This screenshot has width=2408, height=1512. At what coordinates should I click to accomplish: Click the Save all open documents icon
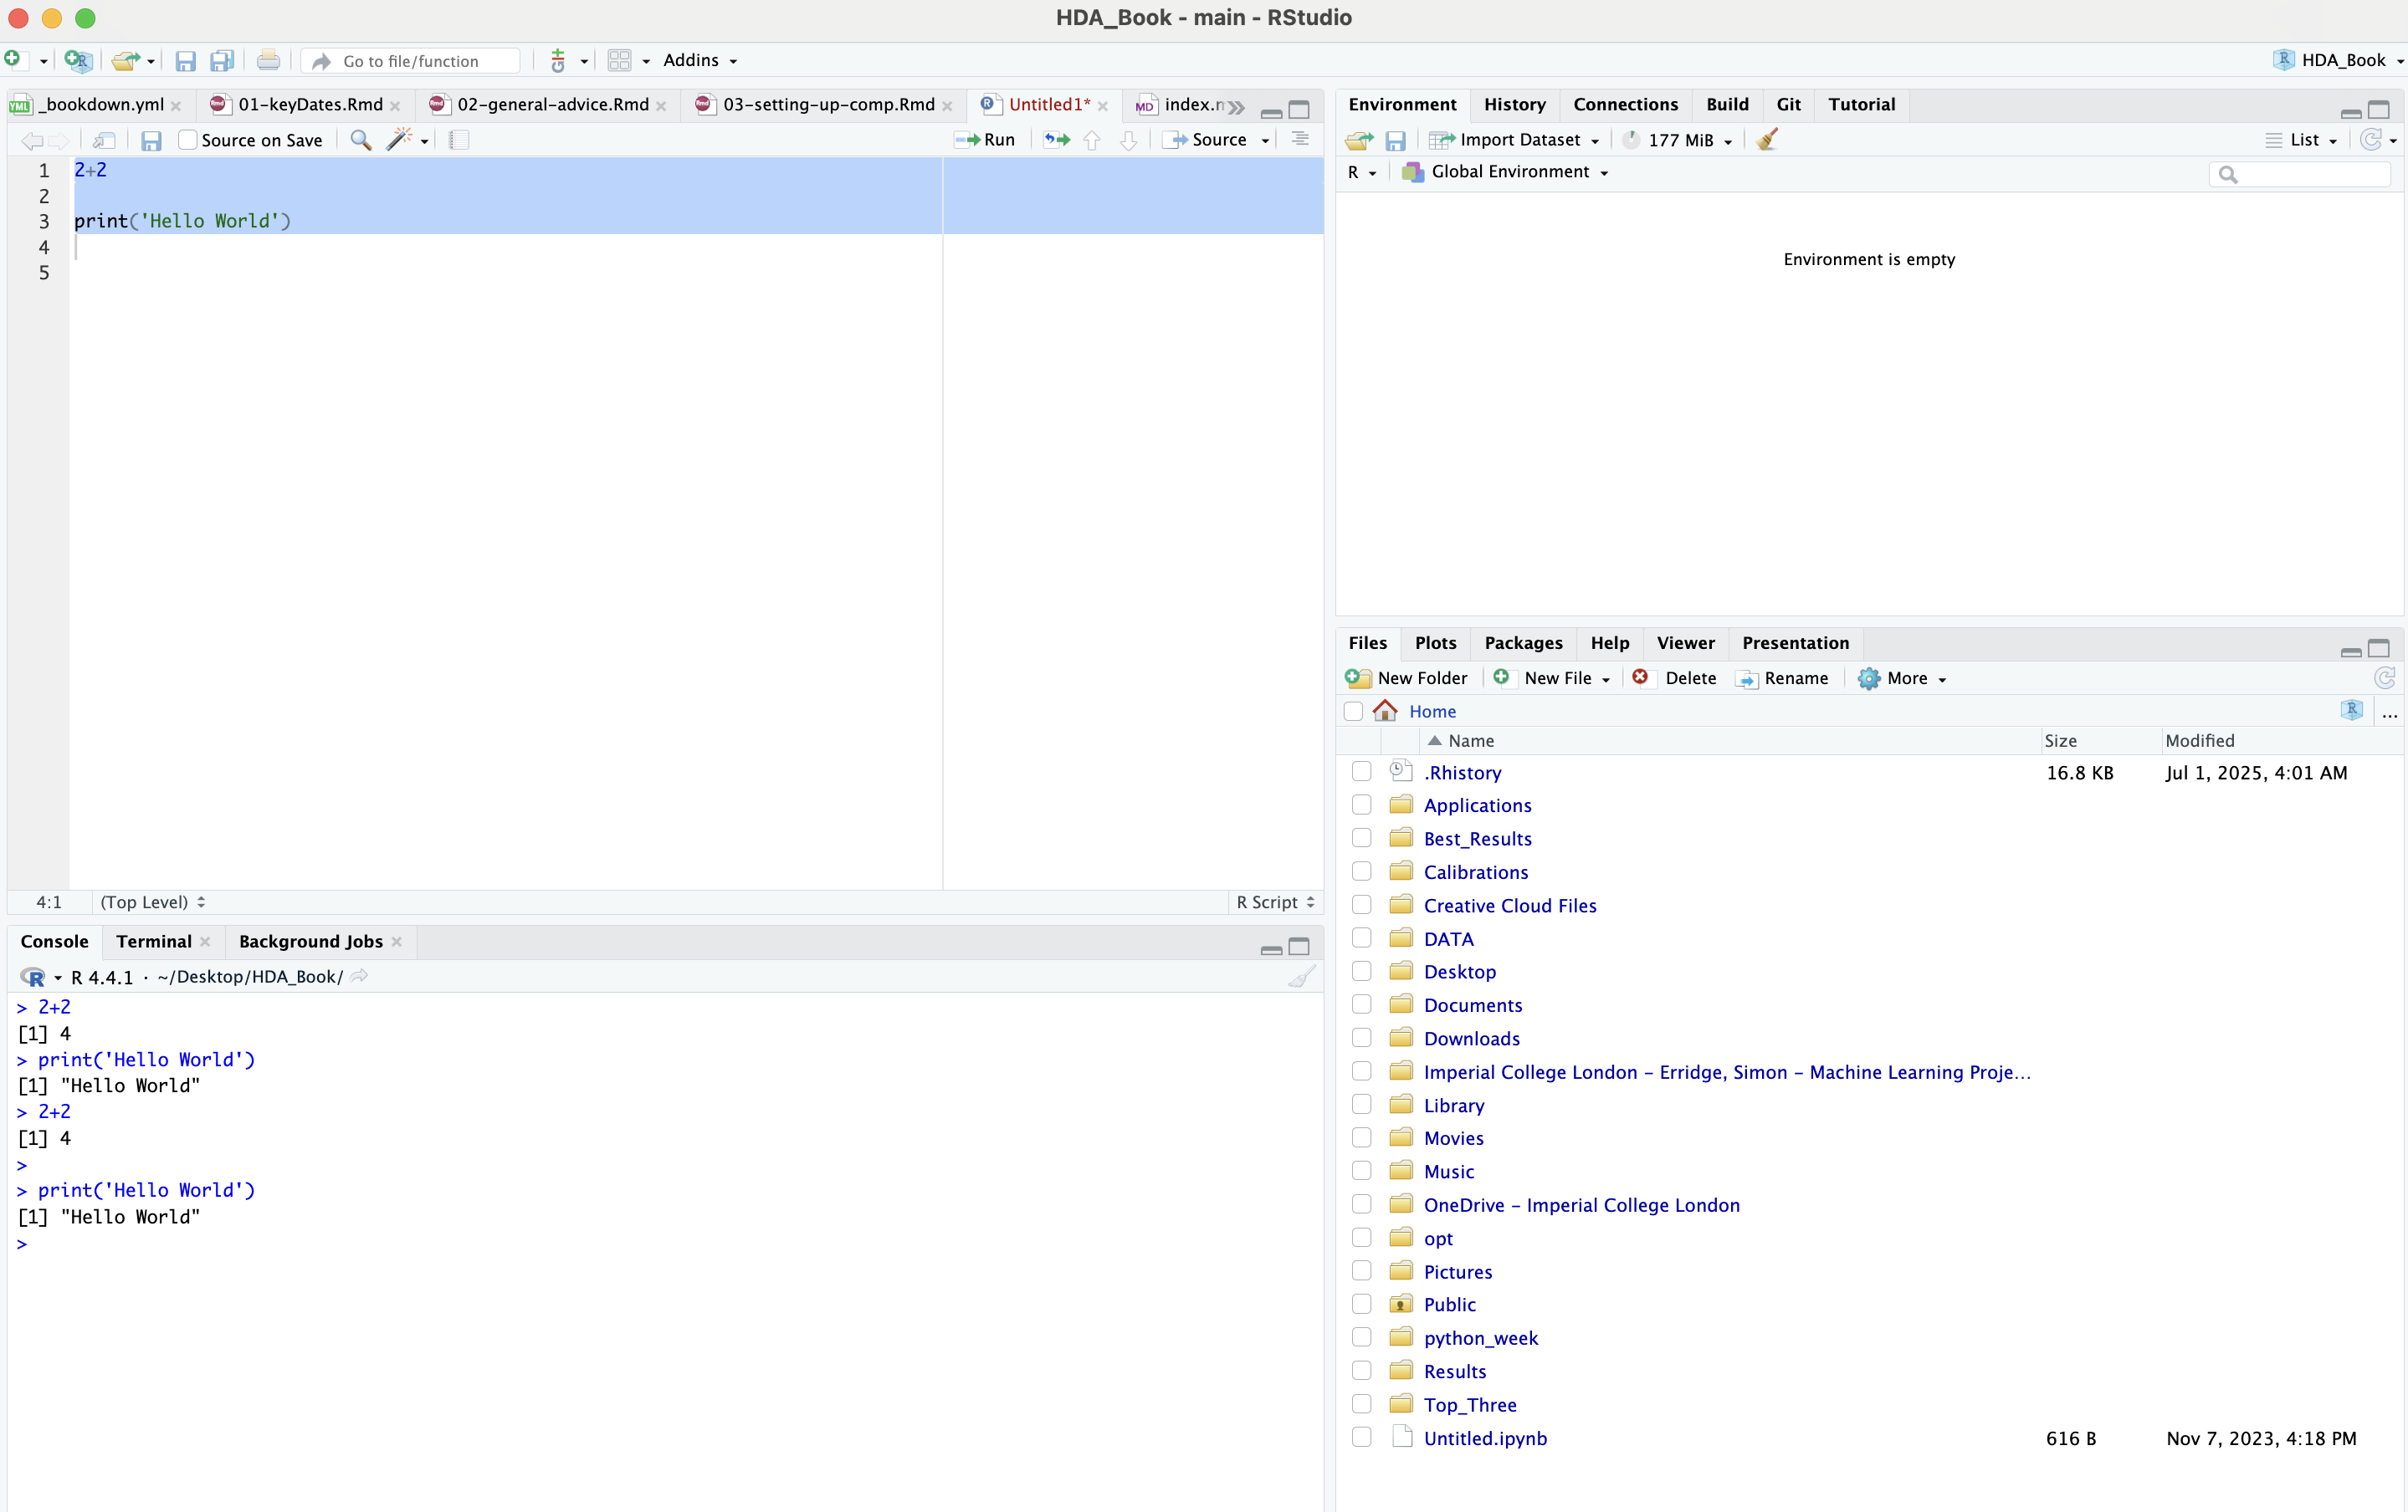click(x=222, y=61)
